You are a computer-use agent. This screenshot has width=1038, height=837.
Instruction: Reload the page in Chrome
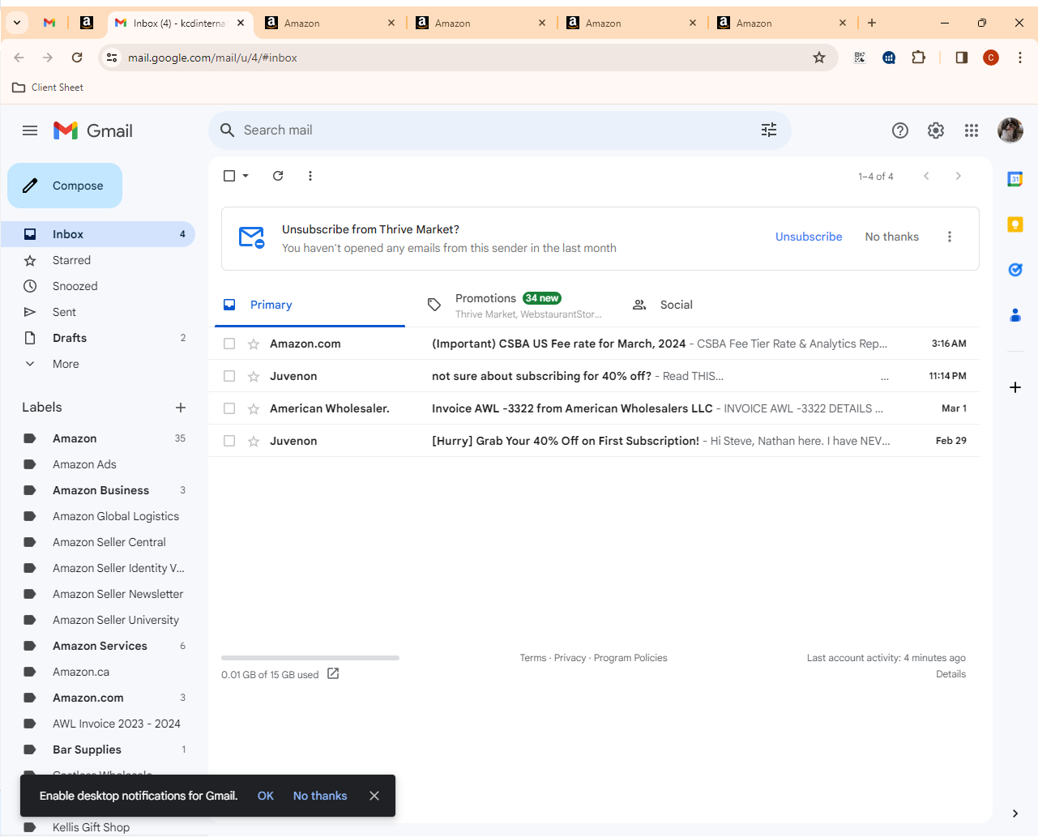pos(77,58)
